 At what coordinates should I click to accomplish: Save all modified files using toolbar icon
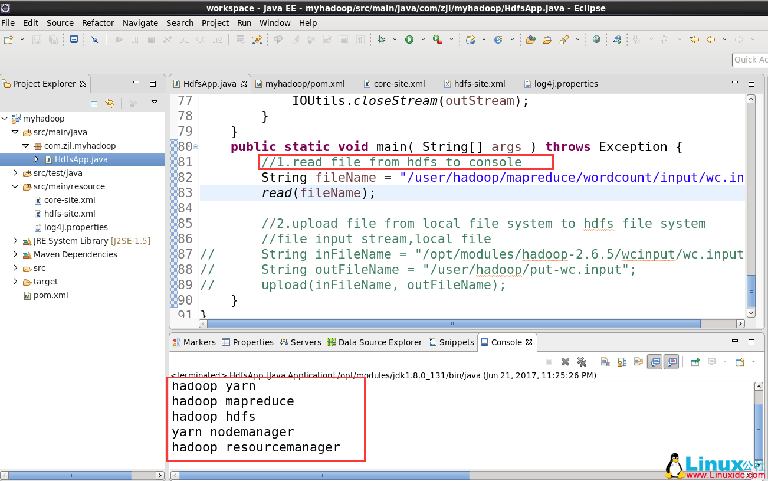[53, 40]
